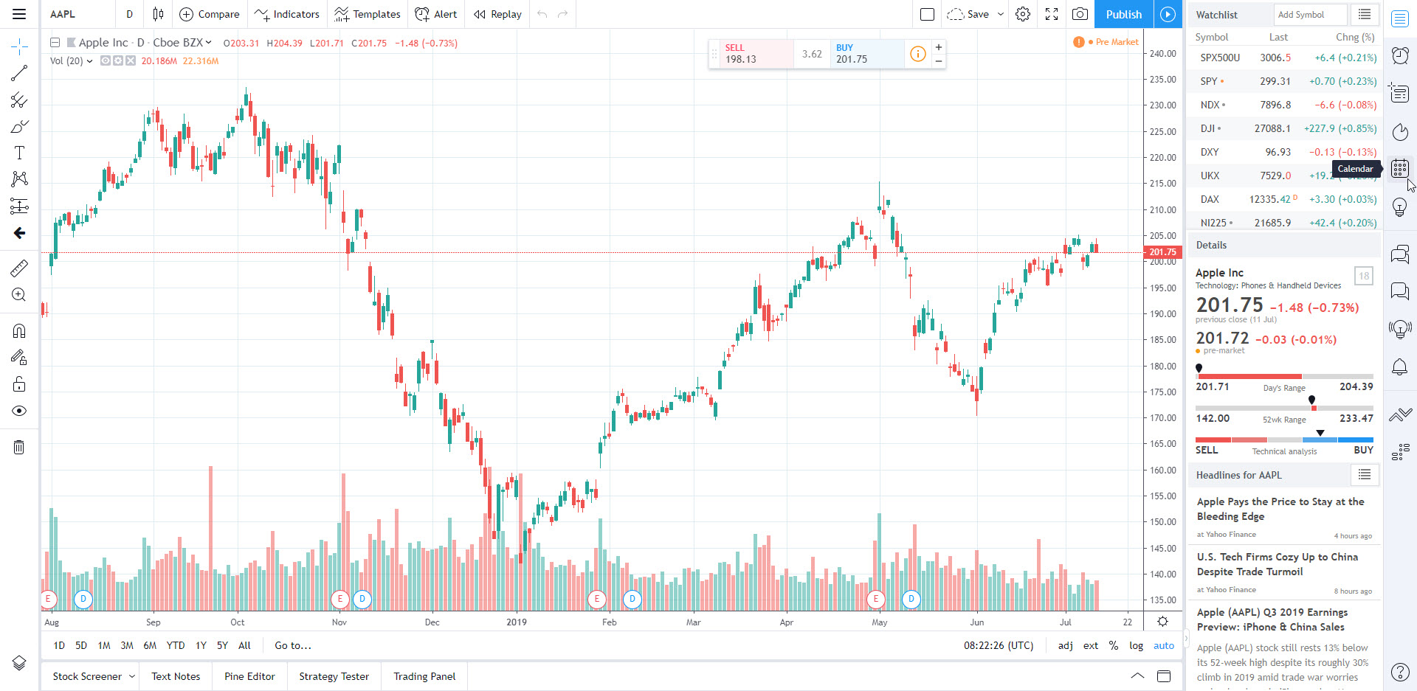The image size is (1417, 691).
Task: Click the back arrow icon
Action: coord(19,233)
